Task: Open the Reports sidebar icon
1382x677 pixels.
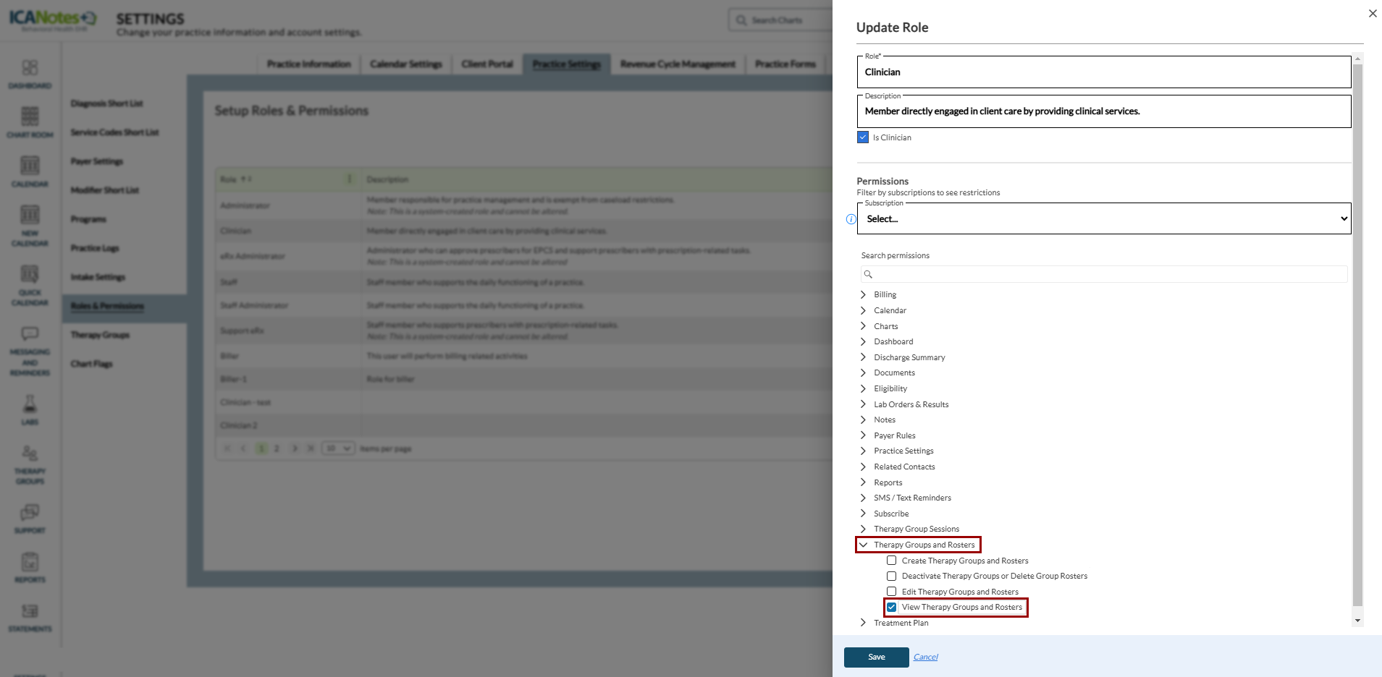Action: (30, 562)
